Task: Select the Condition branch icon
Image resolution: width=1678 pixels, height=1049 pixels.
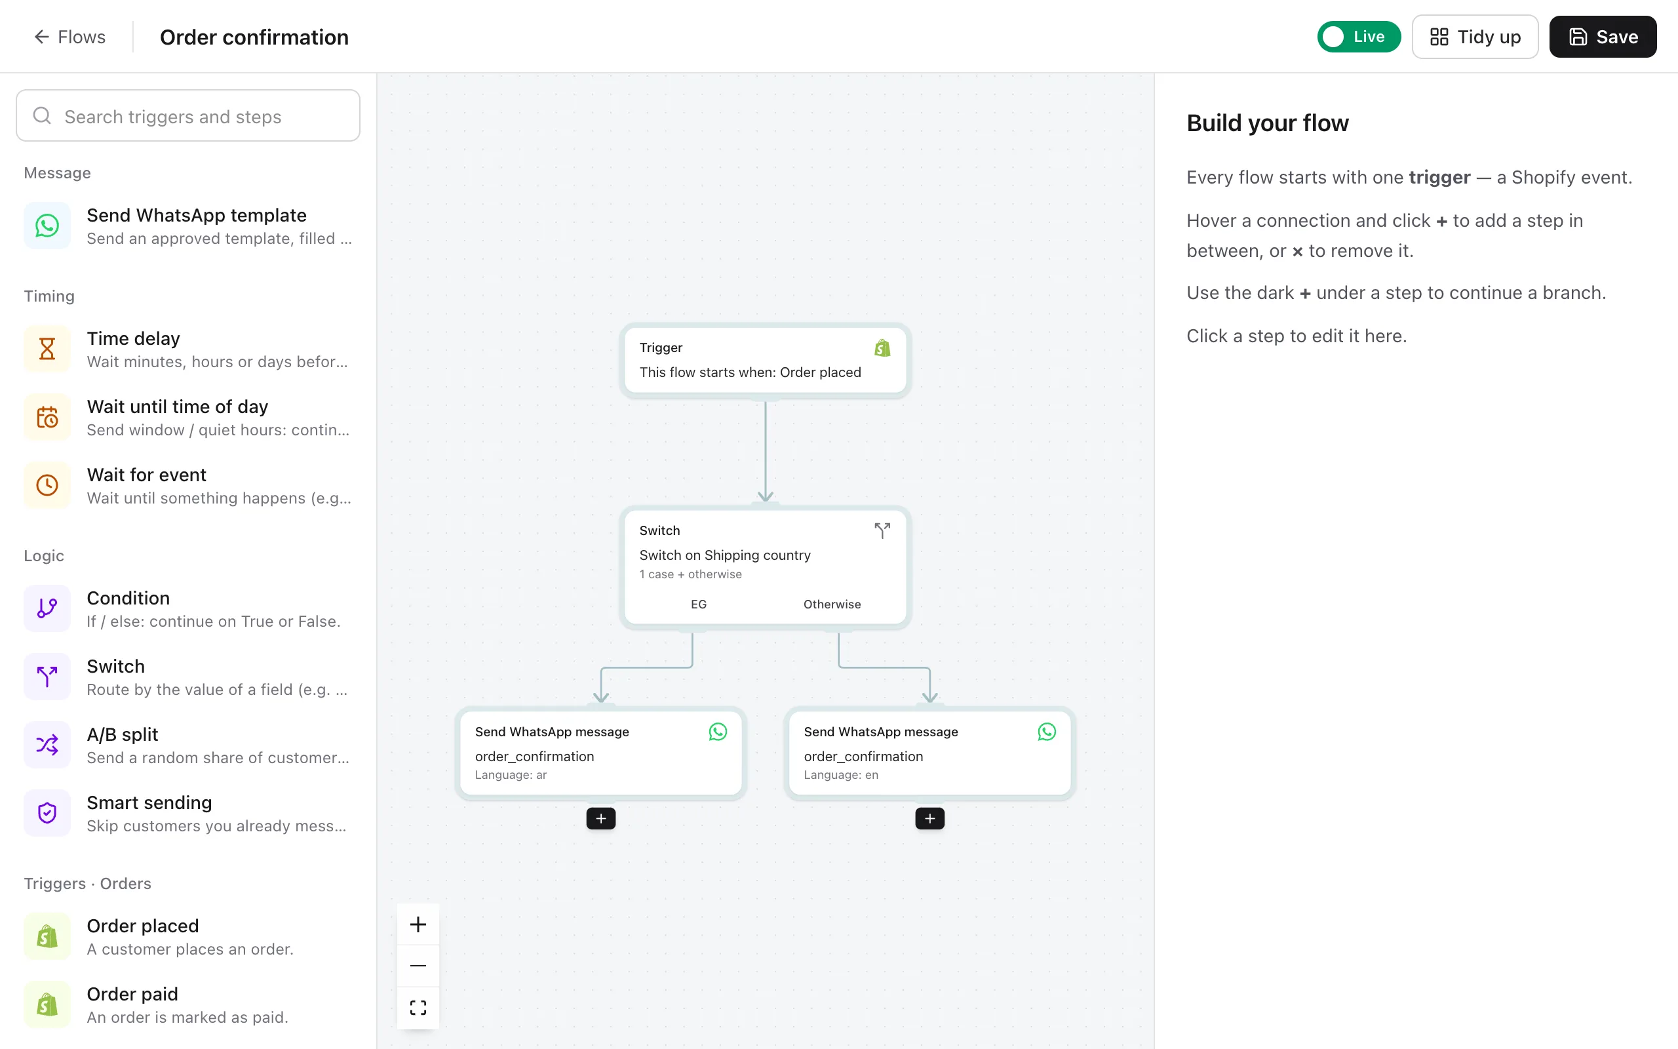Action: 47,608
